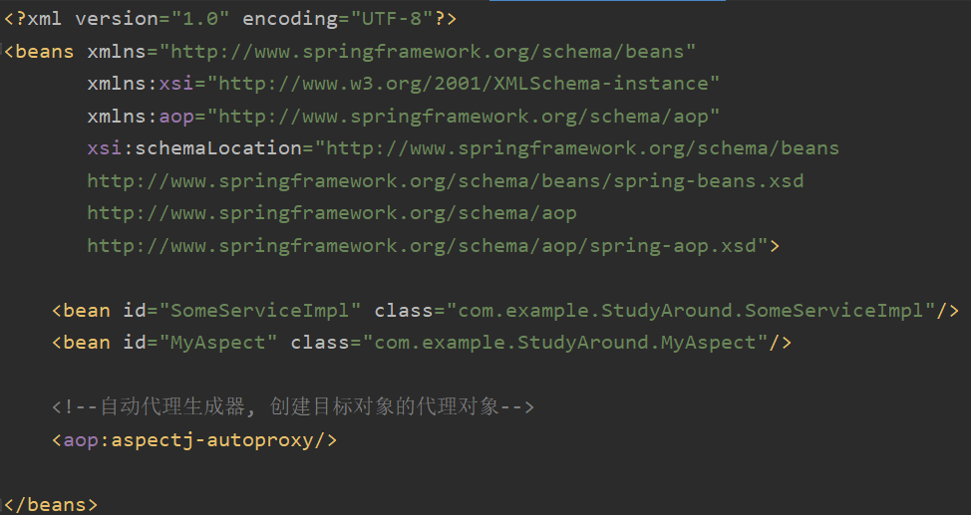This screenshot has height=515, width=971.
Task: Click the bean tag name on the SomeServiceImpl line
Action: click(86, 310)
